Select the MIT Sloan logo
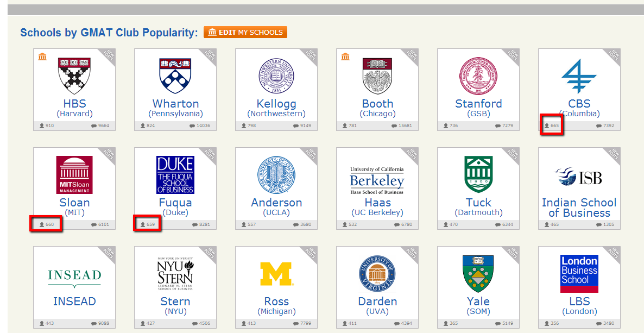This screenshot has height=333, width=644. (x=74, y=175)
